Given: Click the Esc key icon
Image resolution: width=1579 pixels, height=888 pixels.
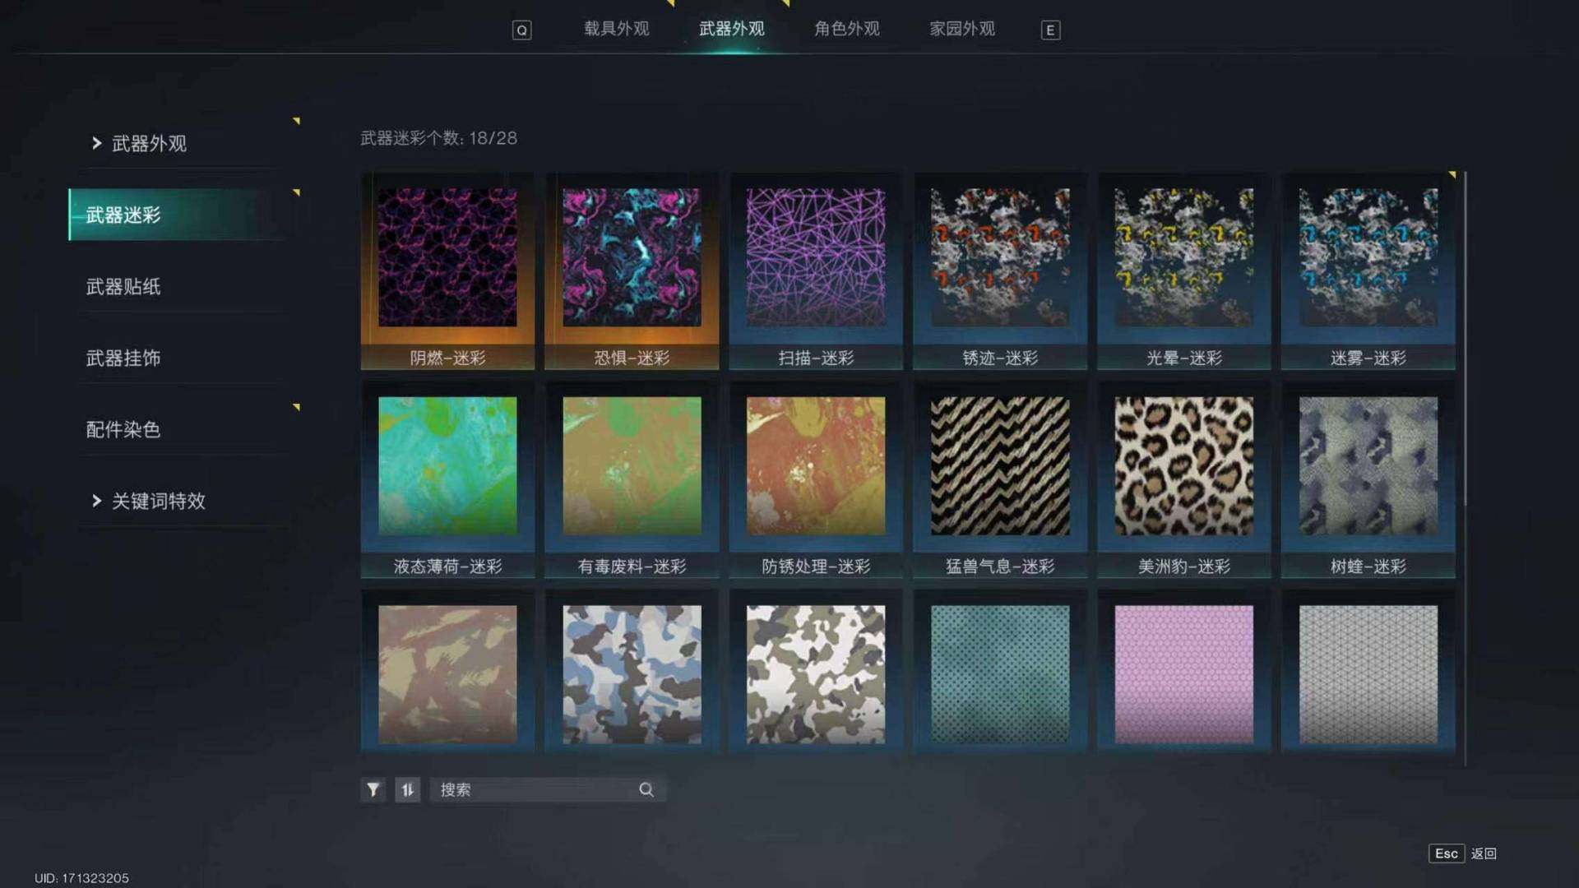Looking at the screenshot, I should coord(1446,853).
